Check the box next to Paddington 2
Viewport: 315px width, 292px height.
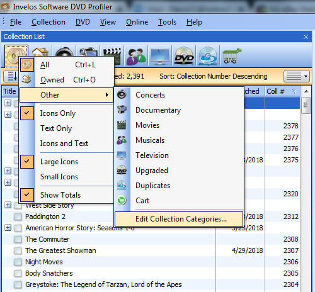pos(18,216)
